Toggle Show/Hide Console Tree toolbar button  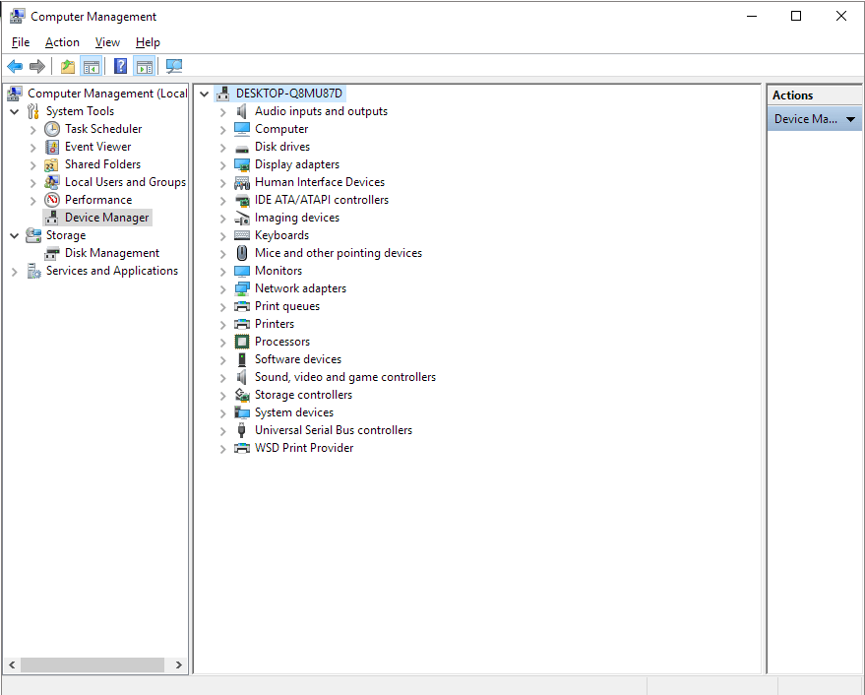pyautogui.click(x=92, y=67)
